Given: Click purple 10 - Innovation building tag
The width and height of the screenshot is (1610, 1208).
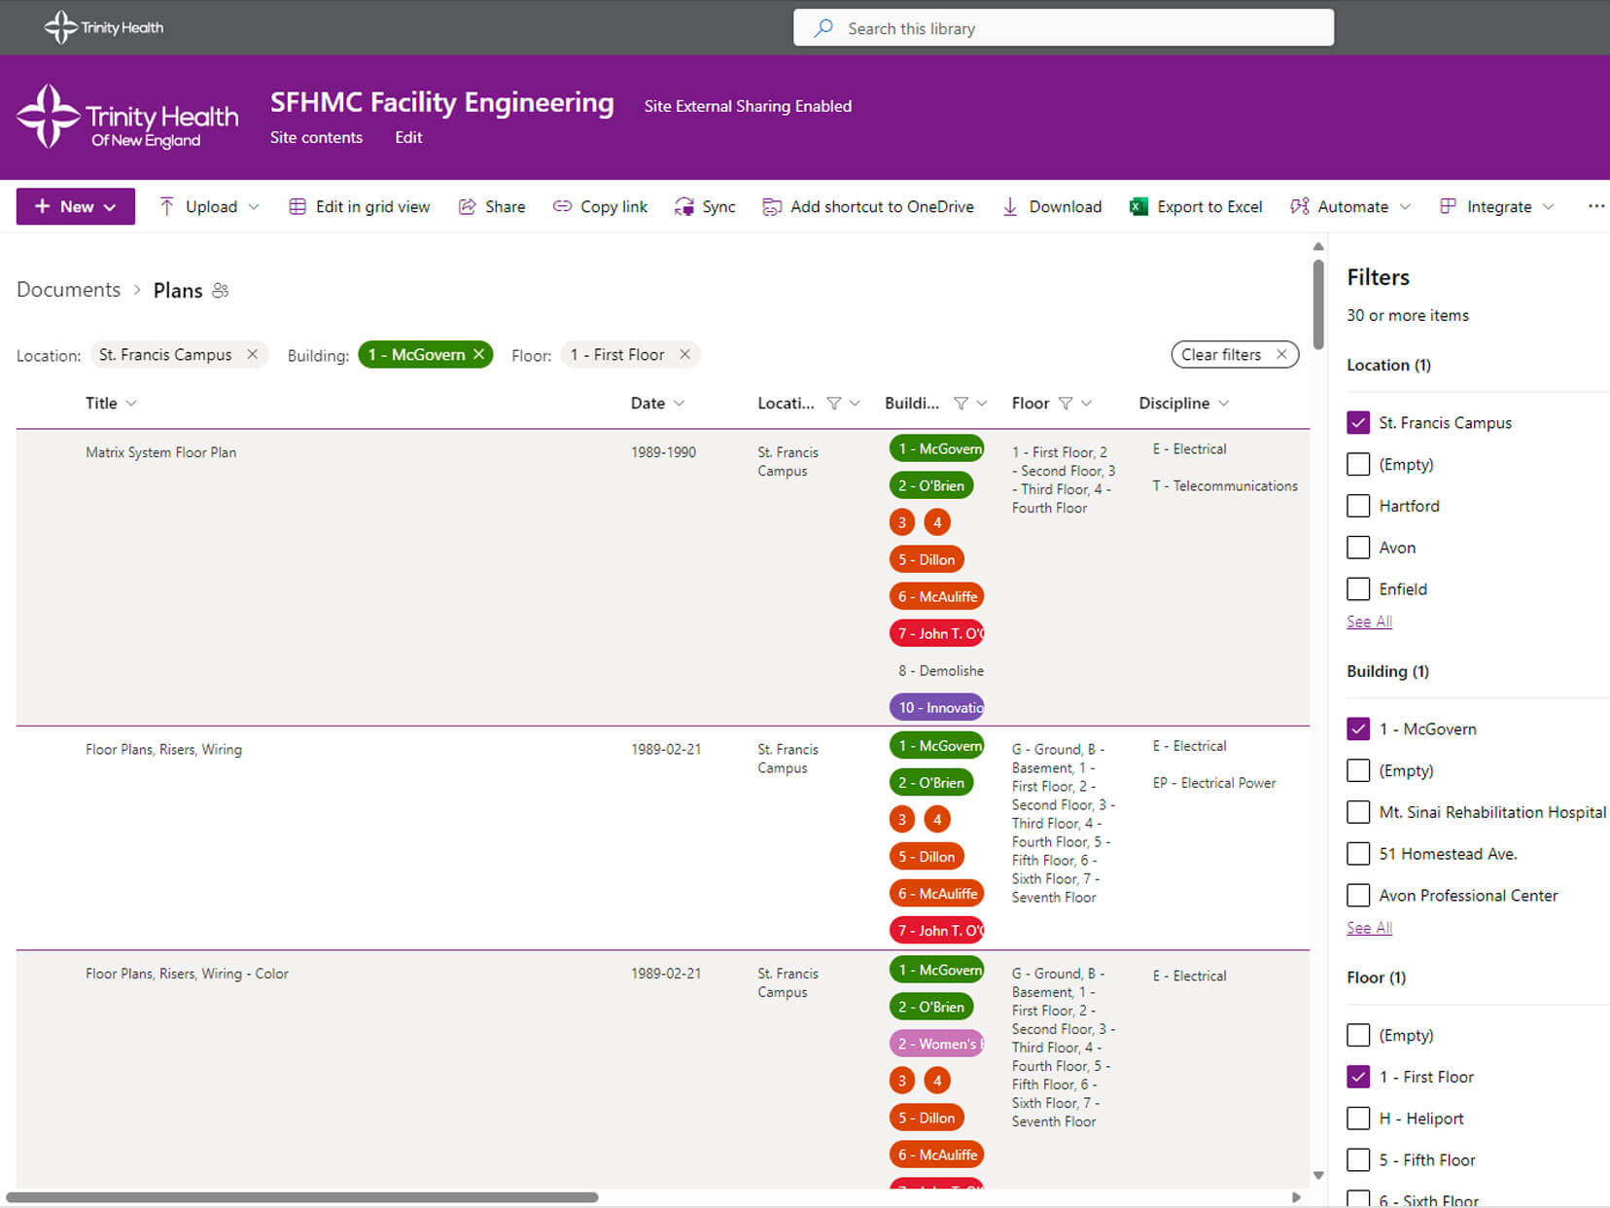Looking at the screenshot, I should click(x=937, y=707).
